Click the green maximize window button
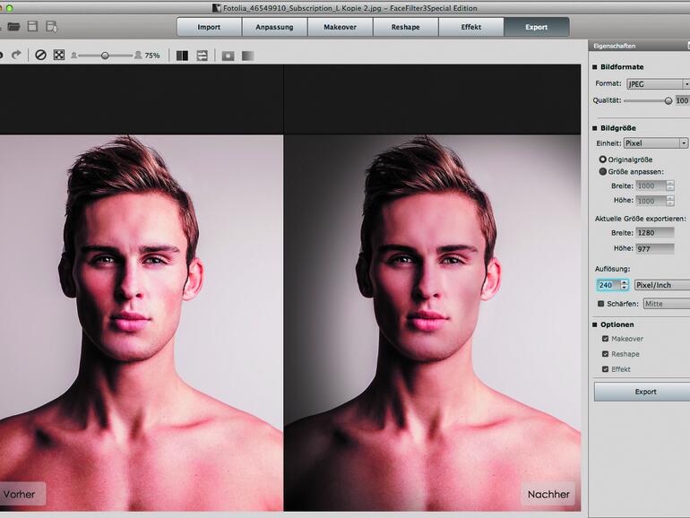 9,8
